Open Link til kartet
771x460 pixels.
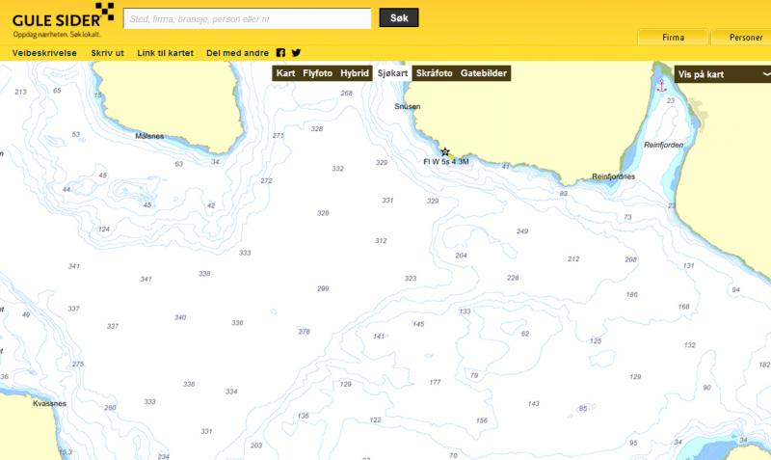[x=166, y=53]
